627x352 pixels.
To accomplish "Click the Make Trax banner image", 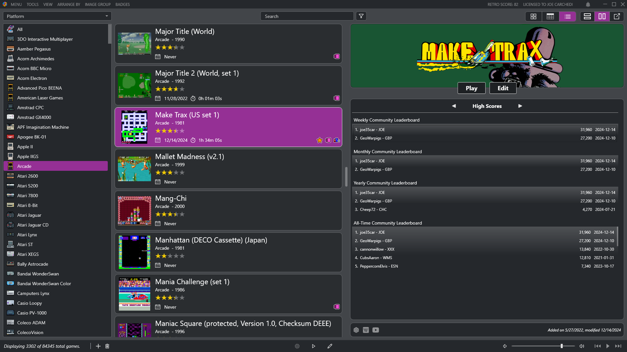I will click(487, 56).
